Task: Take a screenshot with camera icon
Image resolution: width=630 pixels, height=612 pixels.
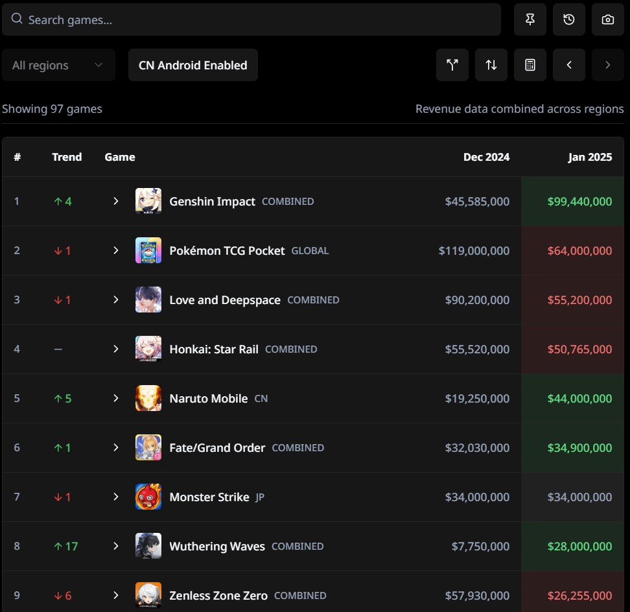Action: [x=607, y=19]
